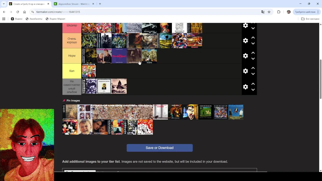The image size is (322, 181).
Task: Click the Очень хорошо tier label
Action: [x=72, y=40]
